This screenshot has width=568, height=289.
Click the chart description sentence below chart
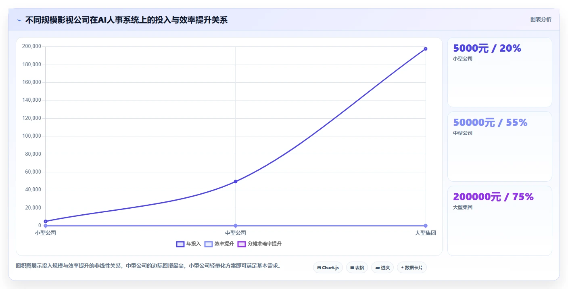tap(148, 266)
